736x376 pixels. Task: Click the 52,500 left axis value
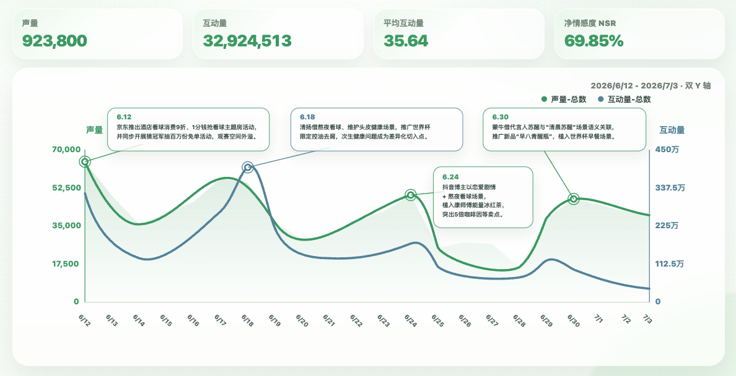click(67, 187)
